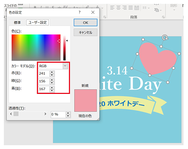The height and width of the screenshot is (149, 188).
Task: Open the カラーモデル RGB dropdown
Action: coord(65,66)
